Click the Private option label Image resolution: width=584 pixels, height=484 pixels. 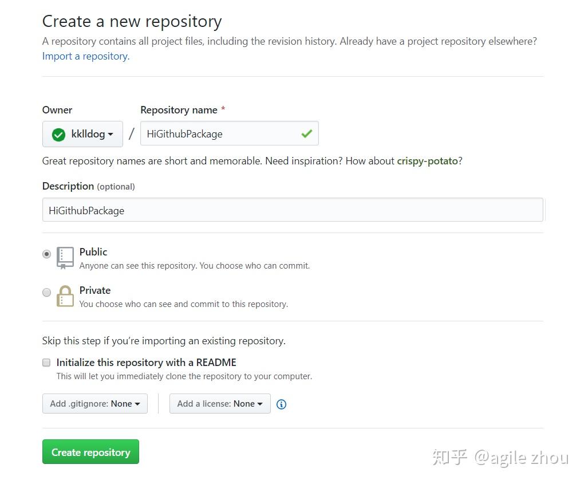(x=95, y=290)
